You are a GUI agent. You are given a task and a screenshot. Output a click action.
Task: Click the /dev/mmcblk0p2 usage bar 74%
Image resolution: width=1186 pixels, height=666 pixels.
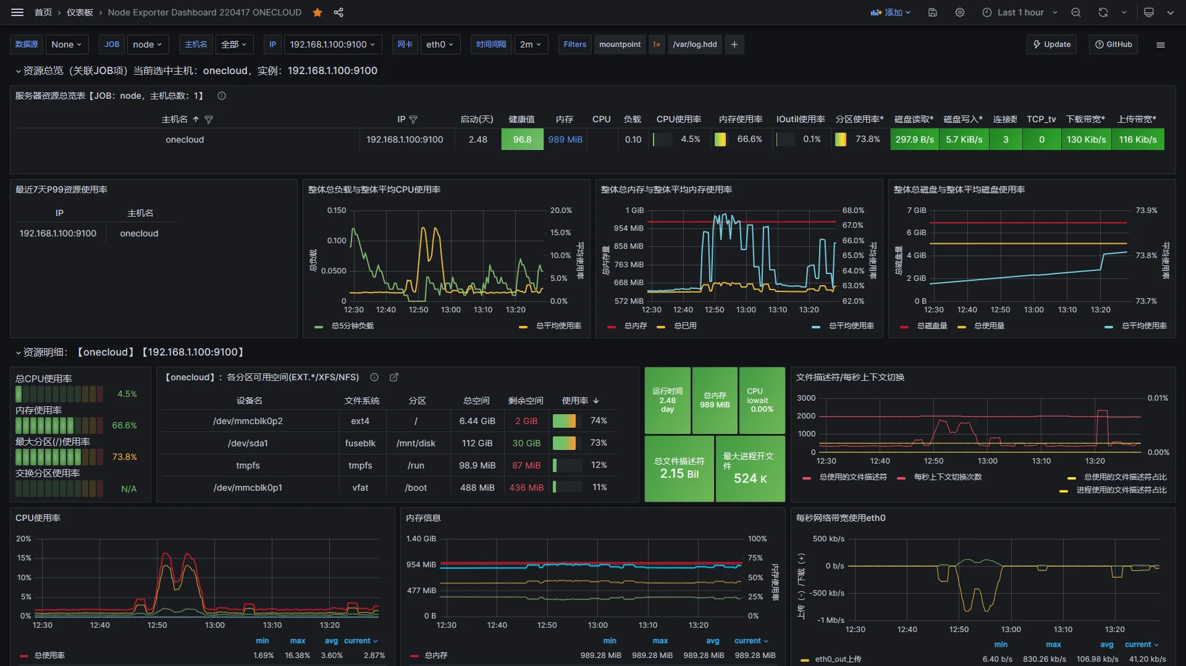567,421
